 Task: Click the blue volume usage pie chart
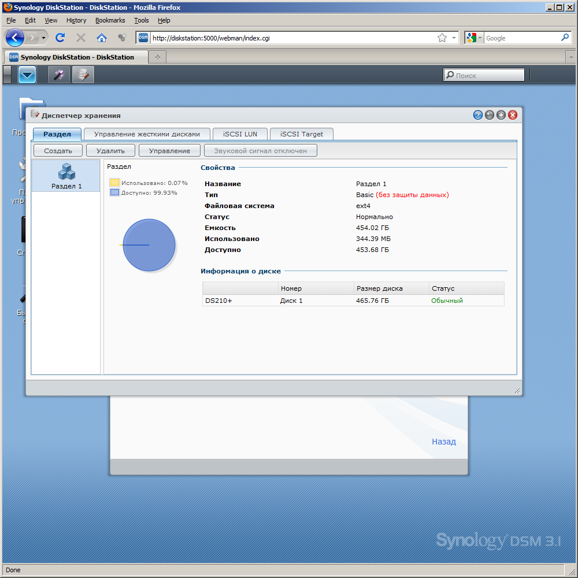pyautogui.click(x=149, y=245)
